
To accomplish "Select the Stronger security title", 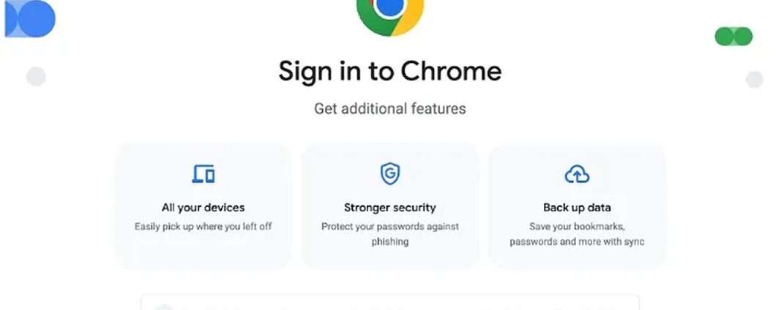I will pos(389,208).
